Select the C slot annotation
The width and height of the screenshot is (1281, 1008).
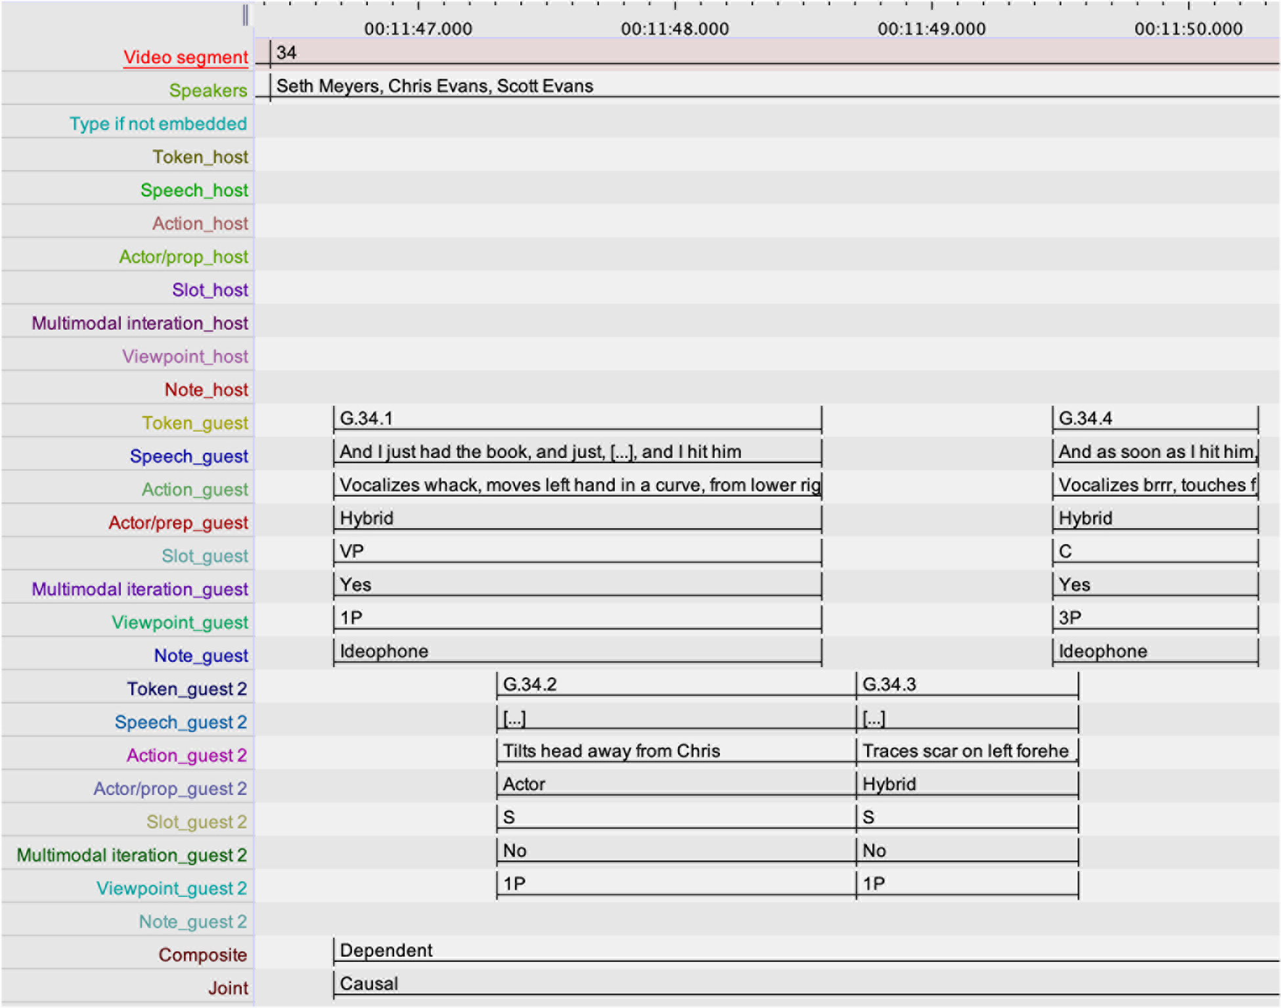[x=1155, y=551]
